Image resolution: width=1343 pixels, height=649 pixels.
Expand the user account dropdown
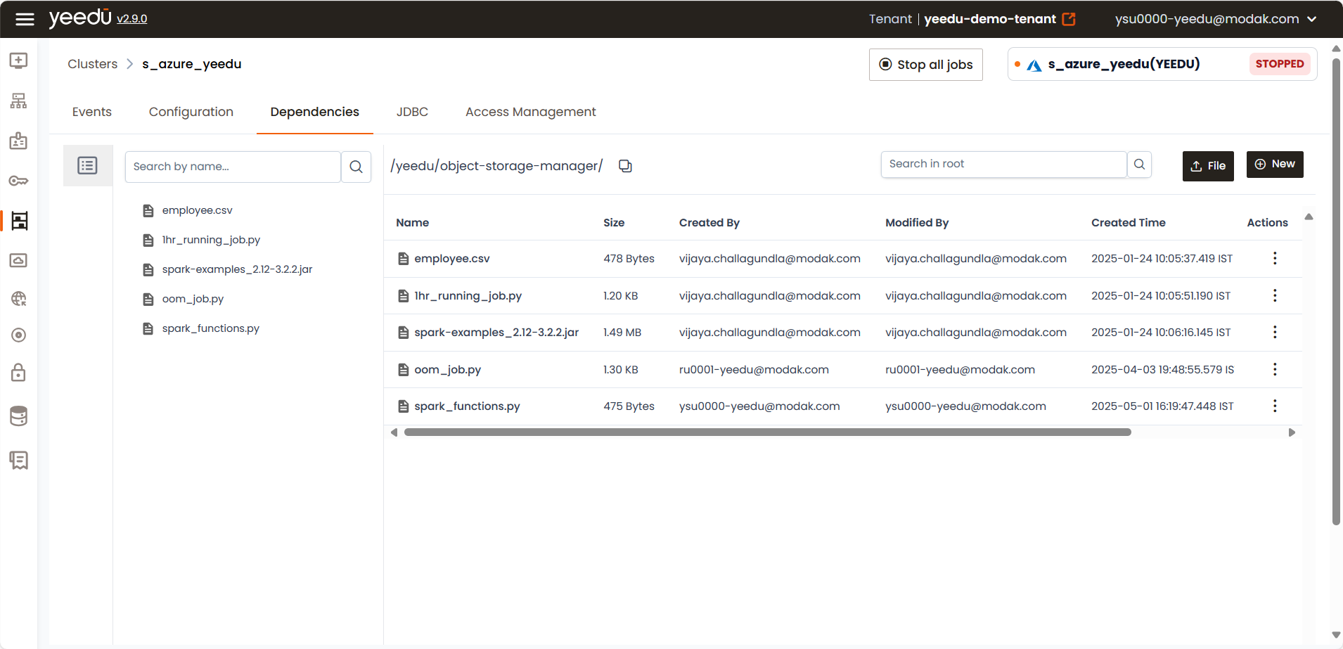click(x=1312, y=19)
